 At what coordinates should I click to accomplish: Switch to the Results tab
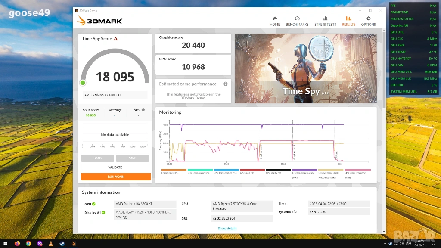pyautogui.click(x=348, y=21)
